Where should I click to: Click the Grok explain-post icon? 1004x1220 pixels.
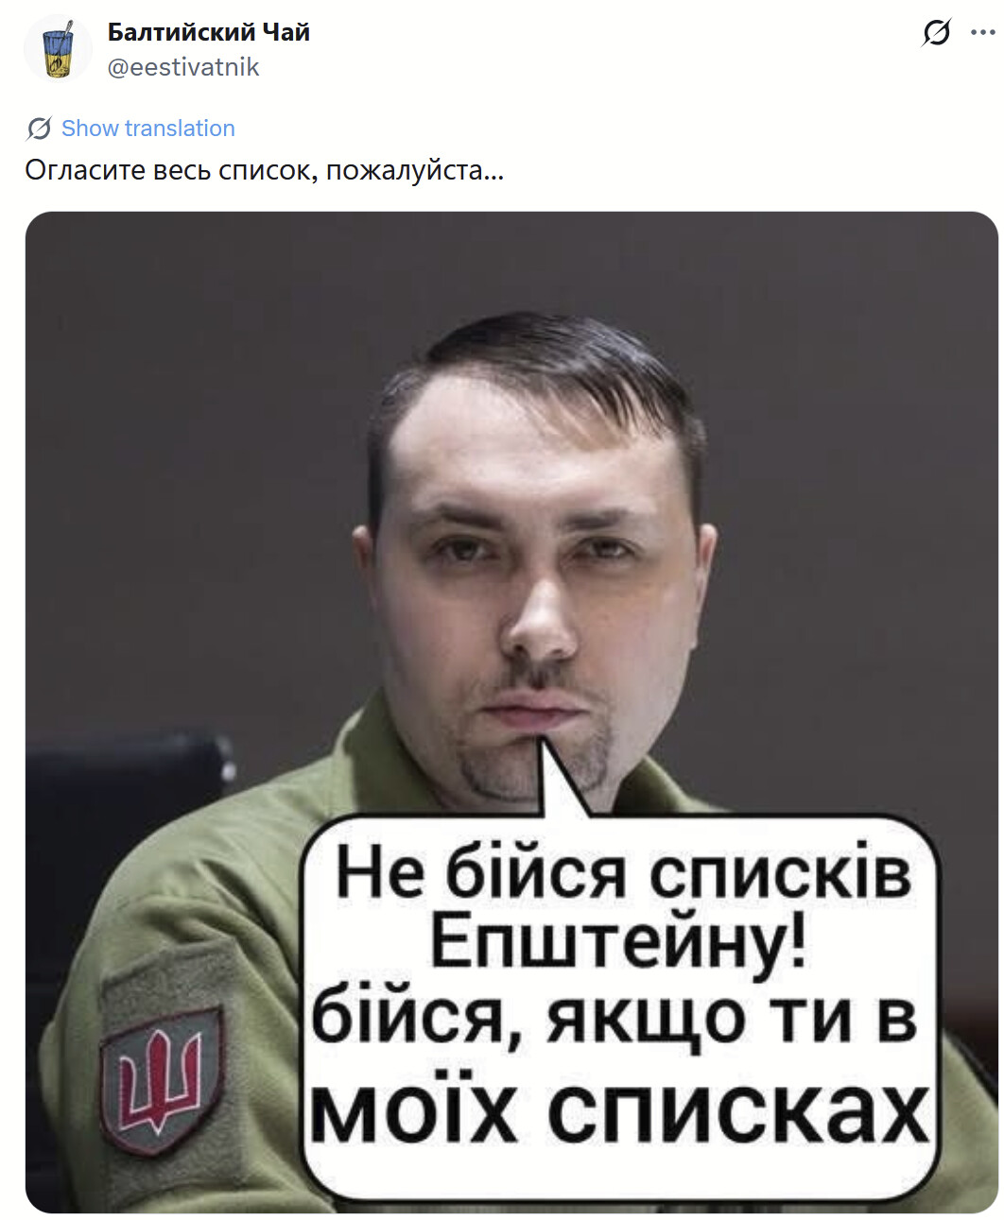936,33
